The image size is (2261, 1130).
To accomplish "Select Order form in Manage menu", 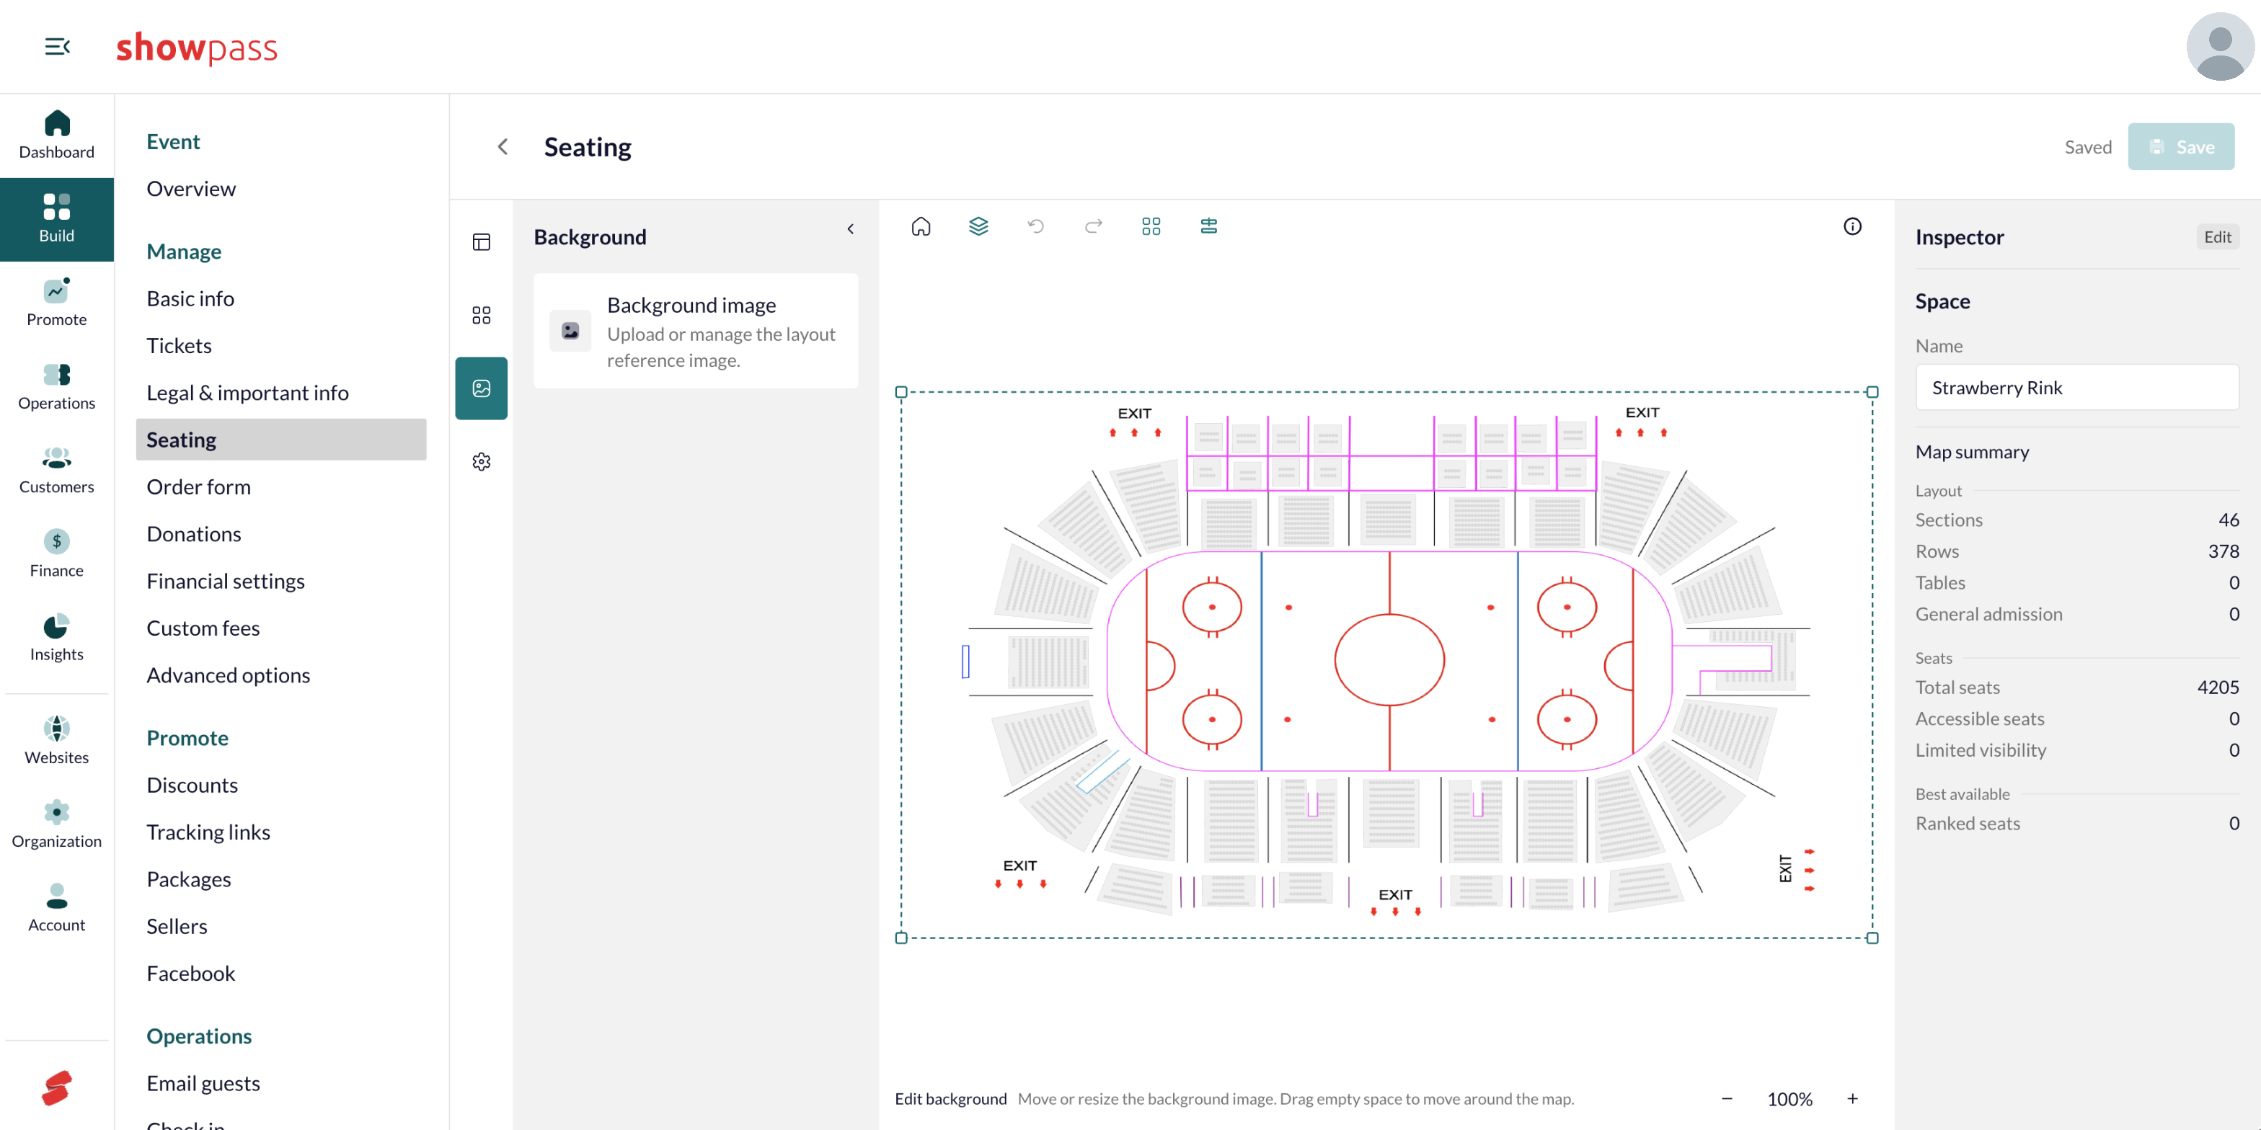I will pyautogui.click(x=198, y=487).
